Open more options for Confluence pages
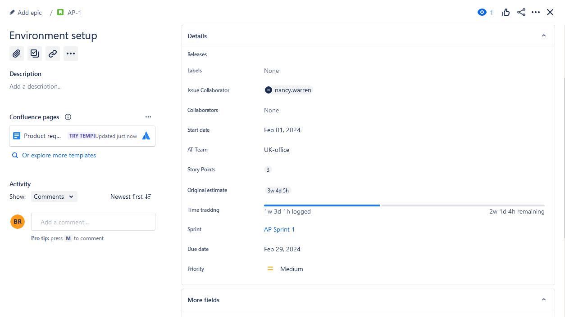This screenshot has height=317, width=565. point(148,117)
